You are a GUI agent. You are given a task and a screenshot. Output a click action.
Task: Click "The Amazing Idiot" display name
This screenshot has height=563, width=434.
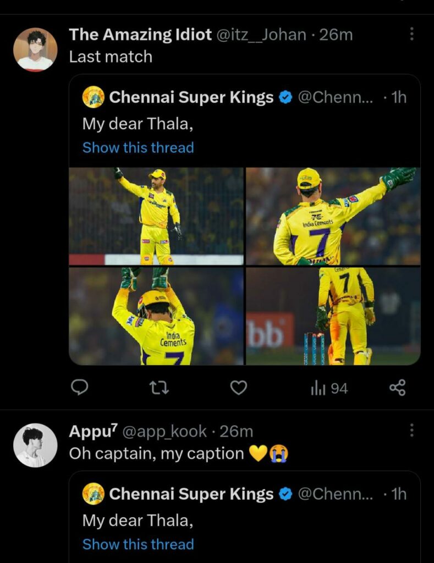[x=140, y=35]
